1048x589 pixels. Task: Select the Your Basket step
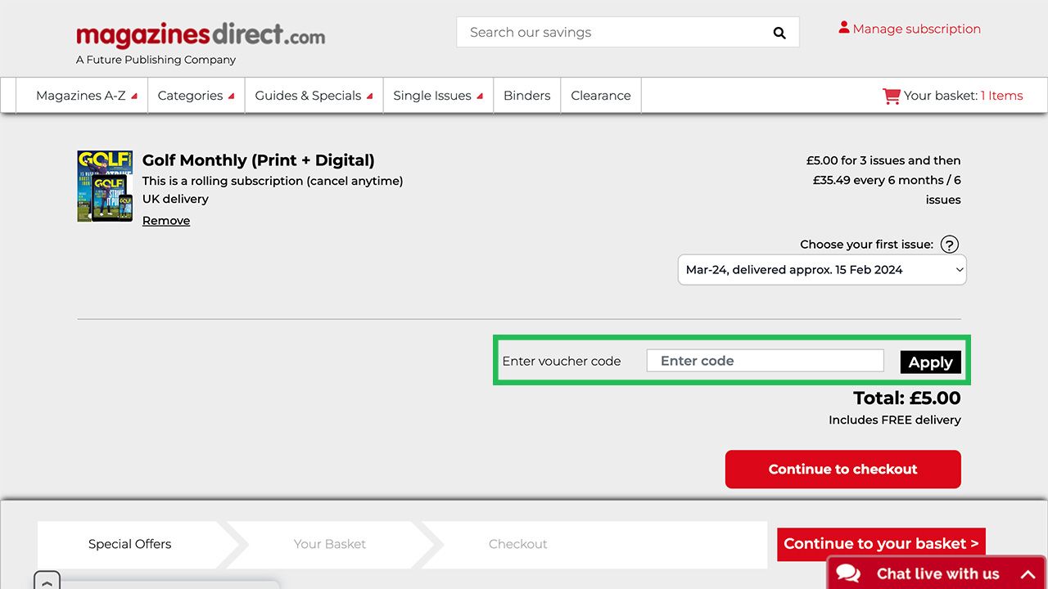click(330, 544)
